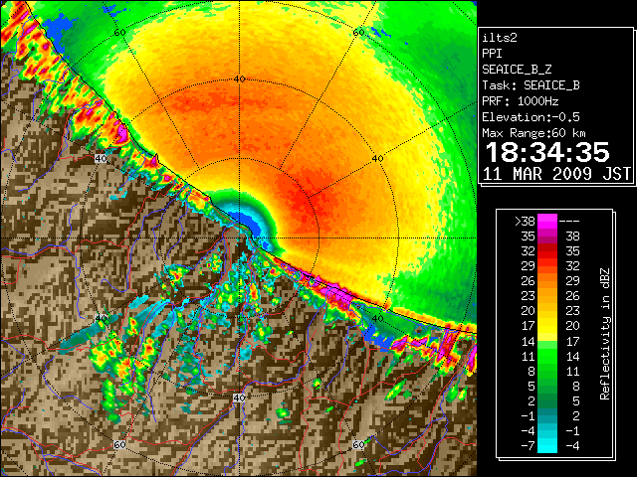The width and height of the screenshot is (637, 477).
Task: Select the "Elevation:-0.5" value
Action: pyautogui.click(x=531, y=117)
